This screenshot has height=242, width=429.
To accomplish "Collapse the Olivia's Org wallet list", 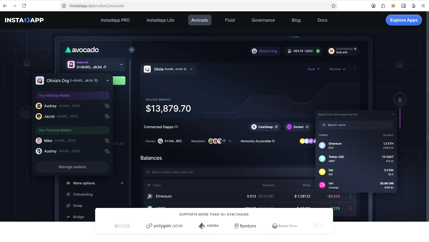I will point(108,81).
